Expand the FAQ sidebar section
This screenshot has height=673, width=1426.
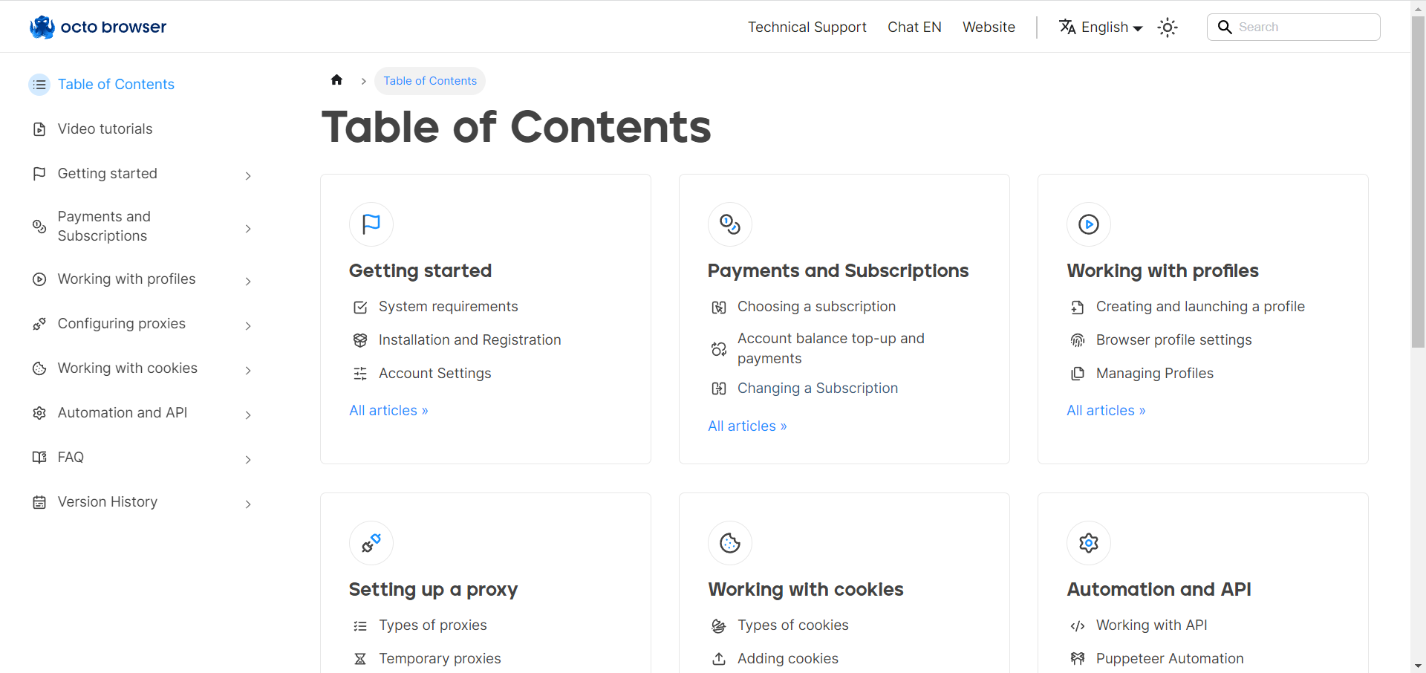pyautogui.click(x=248, y=459)
